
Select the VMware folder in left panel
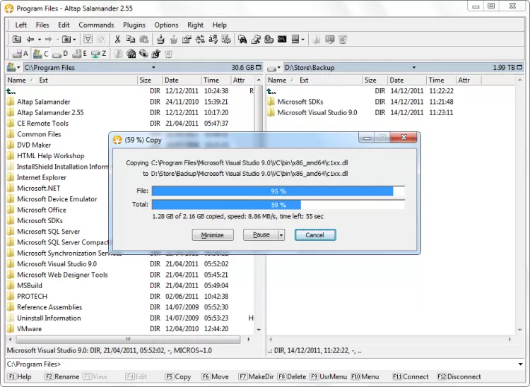coord(29,328)
